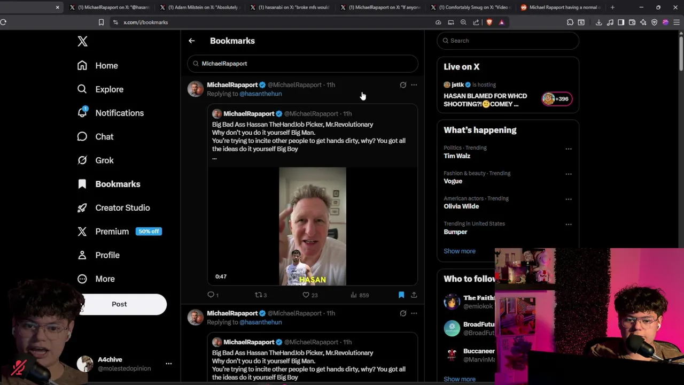This screenshot has width=684, height=385.
Task: Click the bookmark icon in the address bar
Action: click(x=101, y=22)
